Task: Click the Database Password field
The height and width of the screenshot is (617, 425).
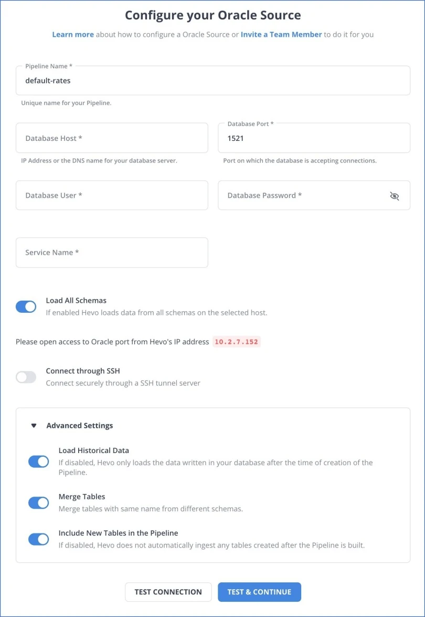Action: (314, 195)
